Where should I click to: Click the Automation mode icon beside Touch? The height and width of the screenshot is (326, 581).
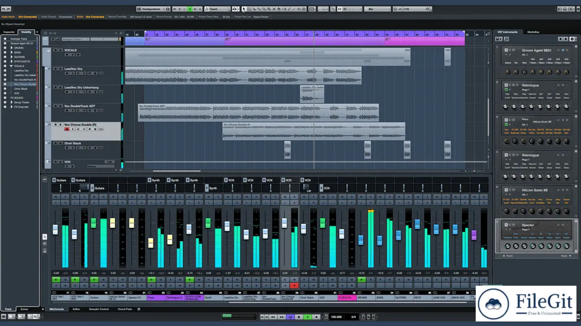(x=207, y=9)
